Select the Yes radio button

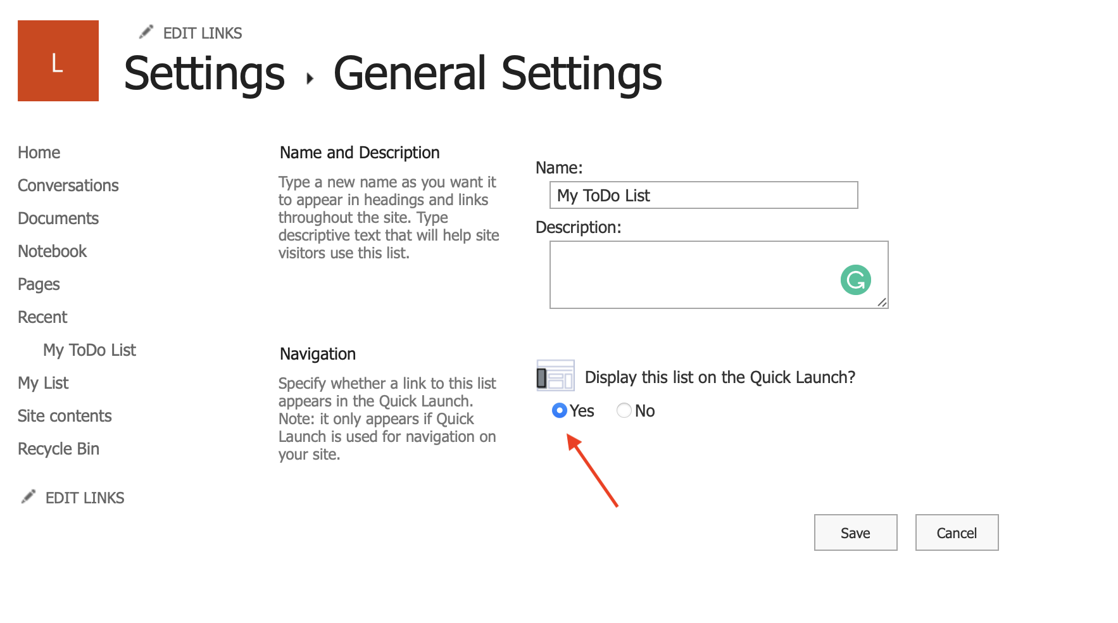point(560,411)
